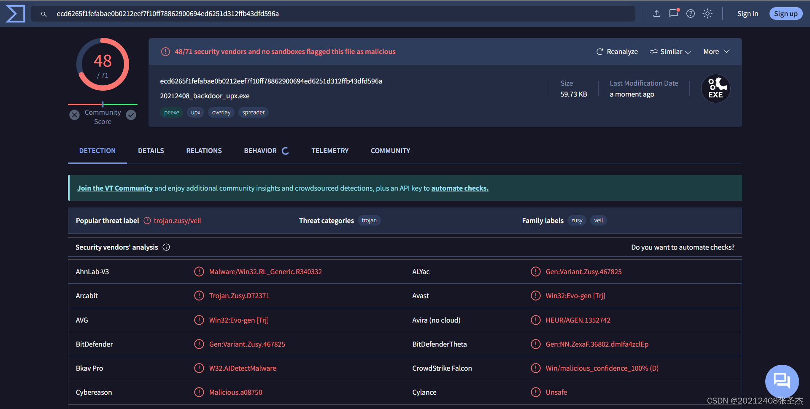Click the alert icon beside Popular threat label

coord(147,221)
